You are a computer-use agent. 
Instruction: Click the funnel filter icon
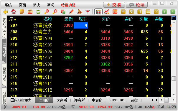(88, 12)
